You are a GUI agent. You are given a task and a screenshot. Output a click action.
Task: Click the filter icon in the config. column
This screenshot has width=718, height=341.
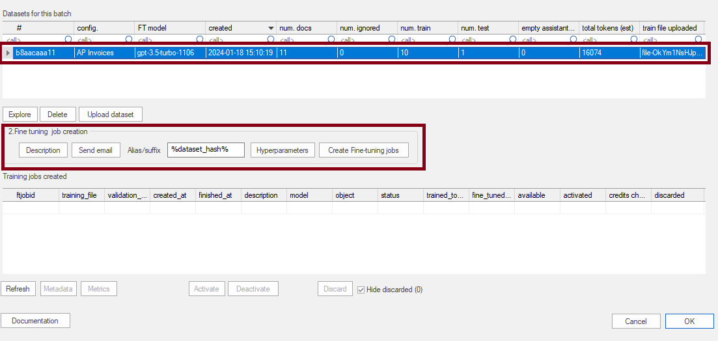point(128,40)
